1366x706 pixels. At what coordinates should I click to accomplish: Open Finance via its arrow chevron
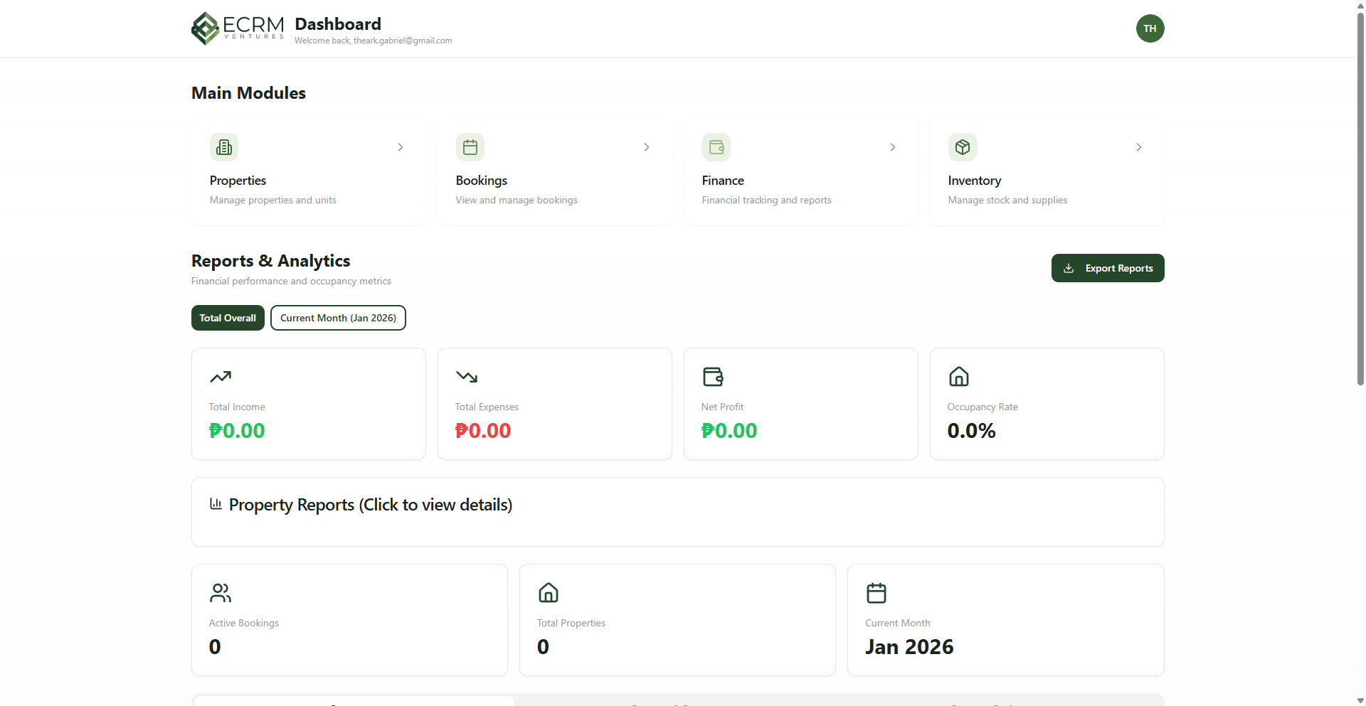[893, 147]
